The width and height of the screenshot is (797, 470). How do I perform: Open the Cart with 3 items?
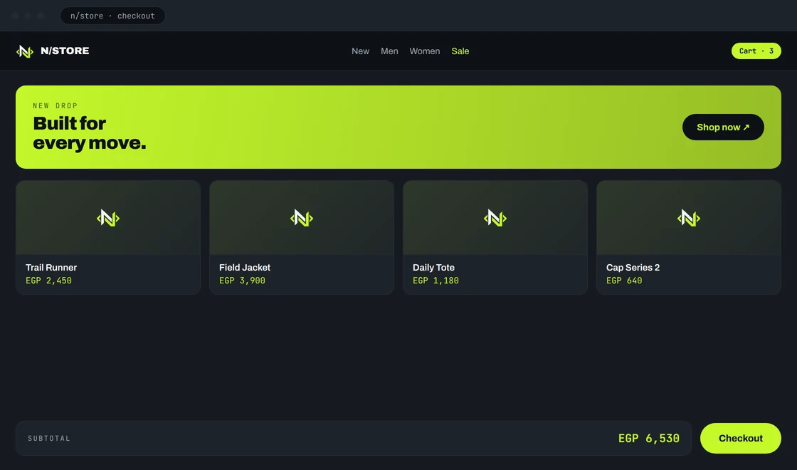pyautogui.click(x=756, y=51)
